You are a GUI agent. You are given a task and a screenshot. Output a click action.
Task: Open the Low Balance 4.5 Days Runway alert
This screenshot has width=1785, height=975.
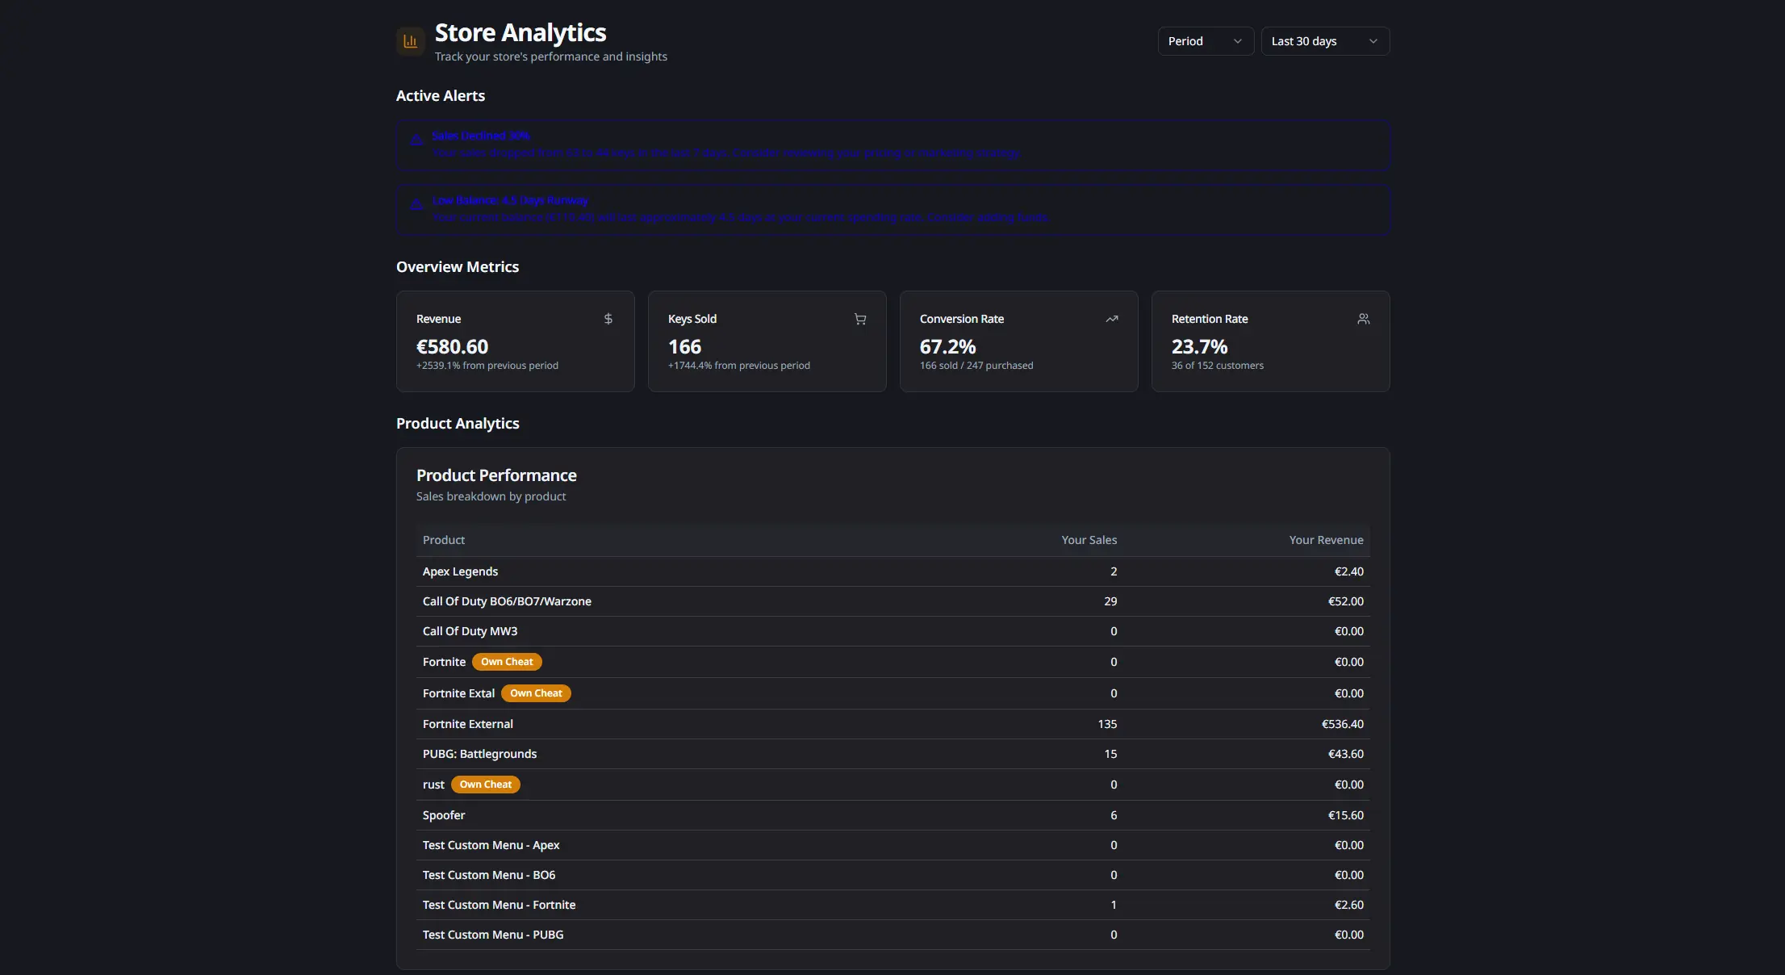[892, 210]
